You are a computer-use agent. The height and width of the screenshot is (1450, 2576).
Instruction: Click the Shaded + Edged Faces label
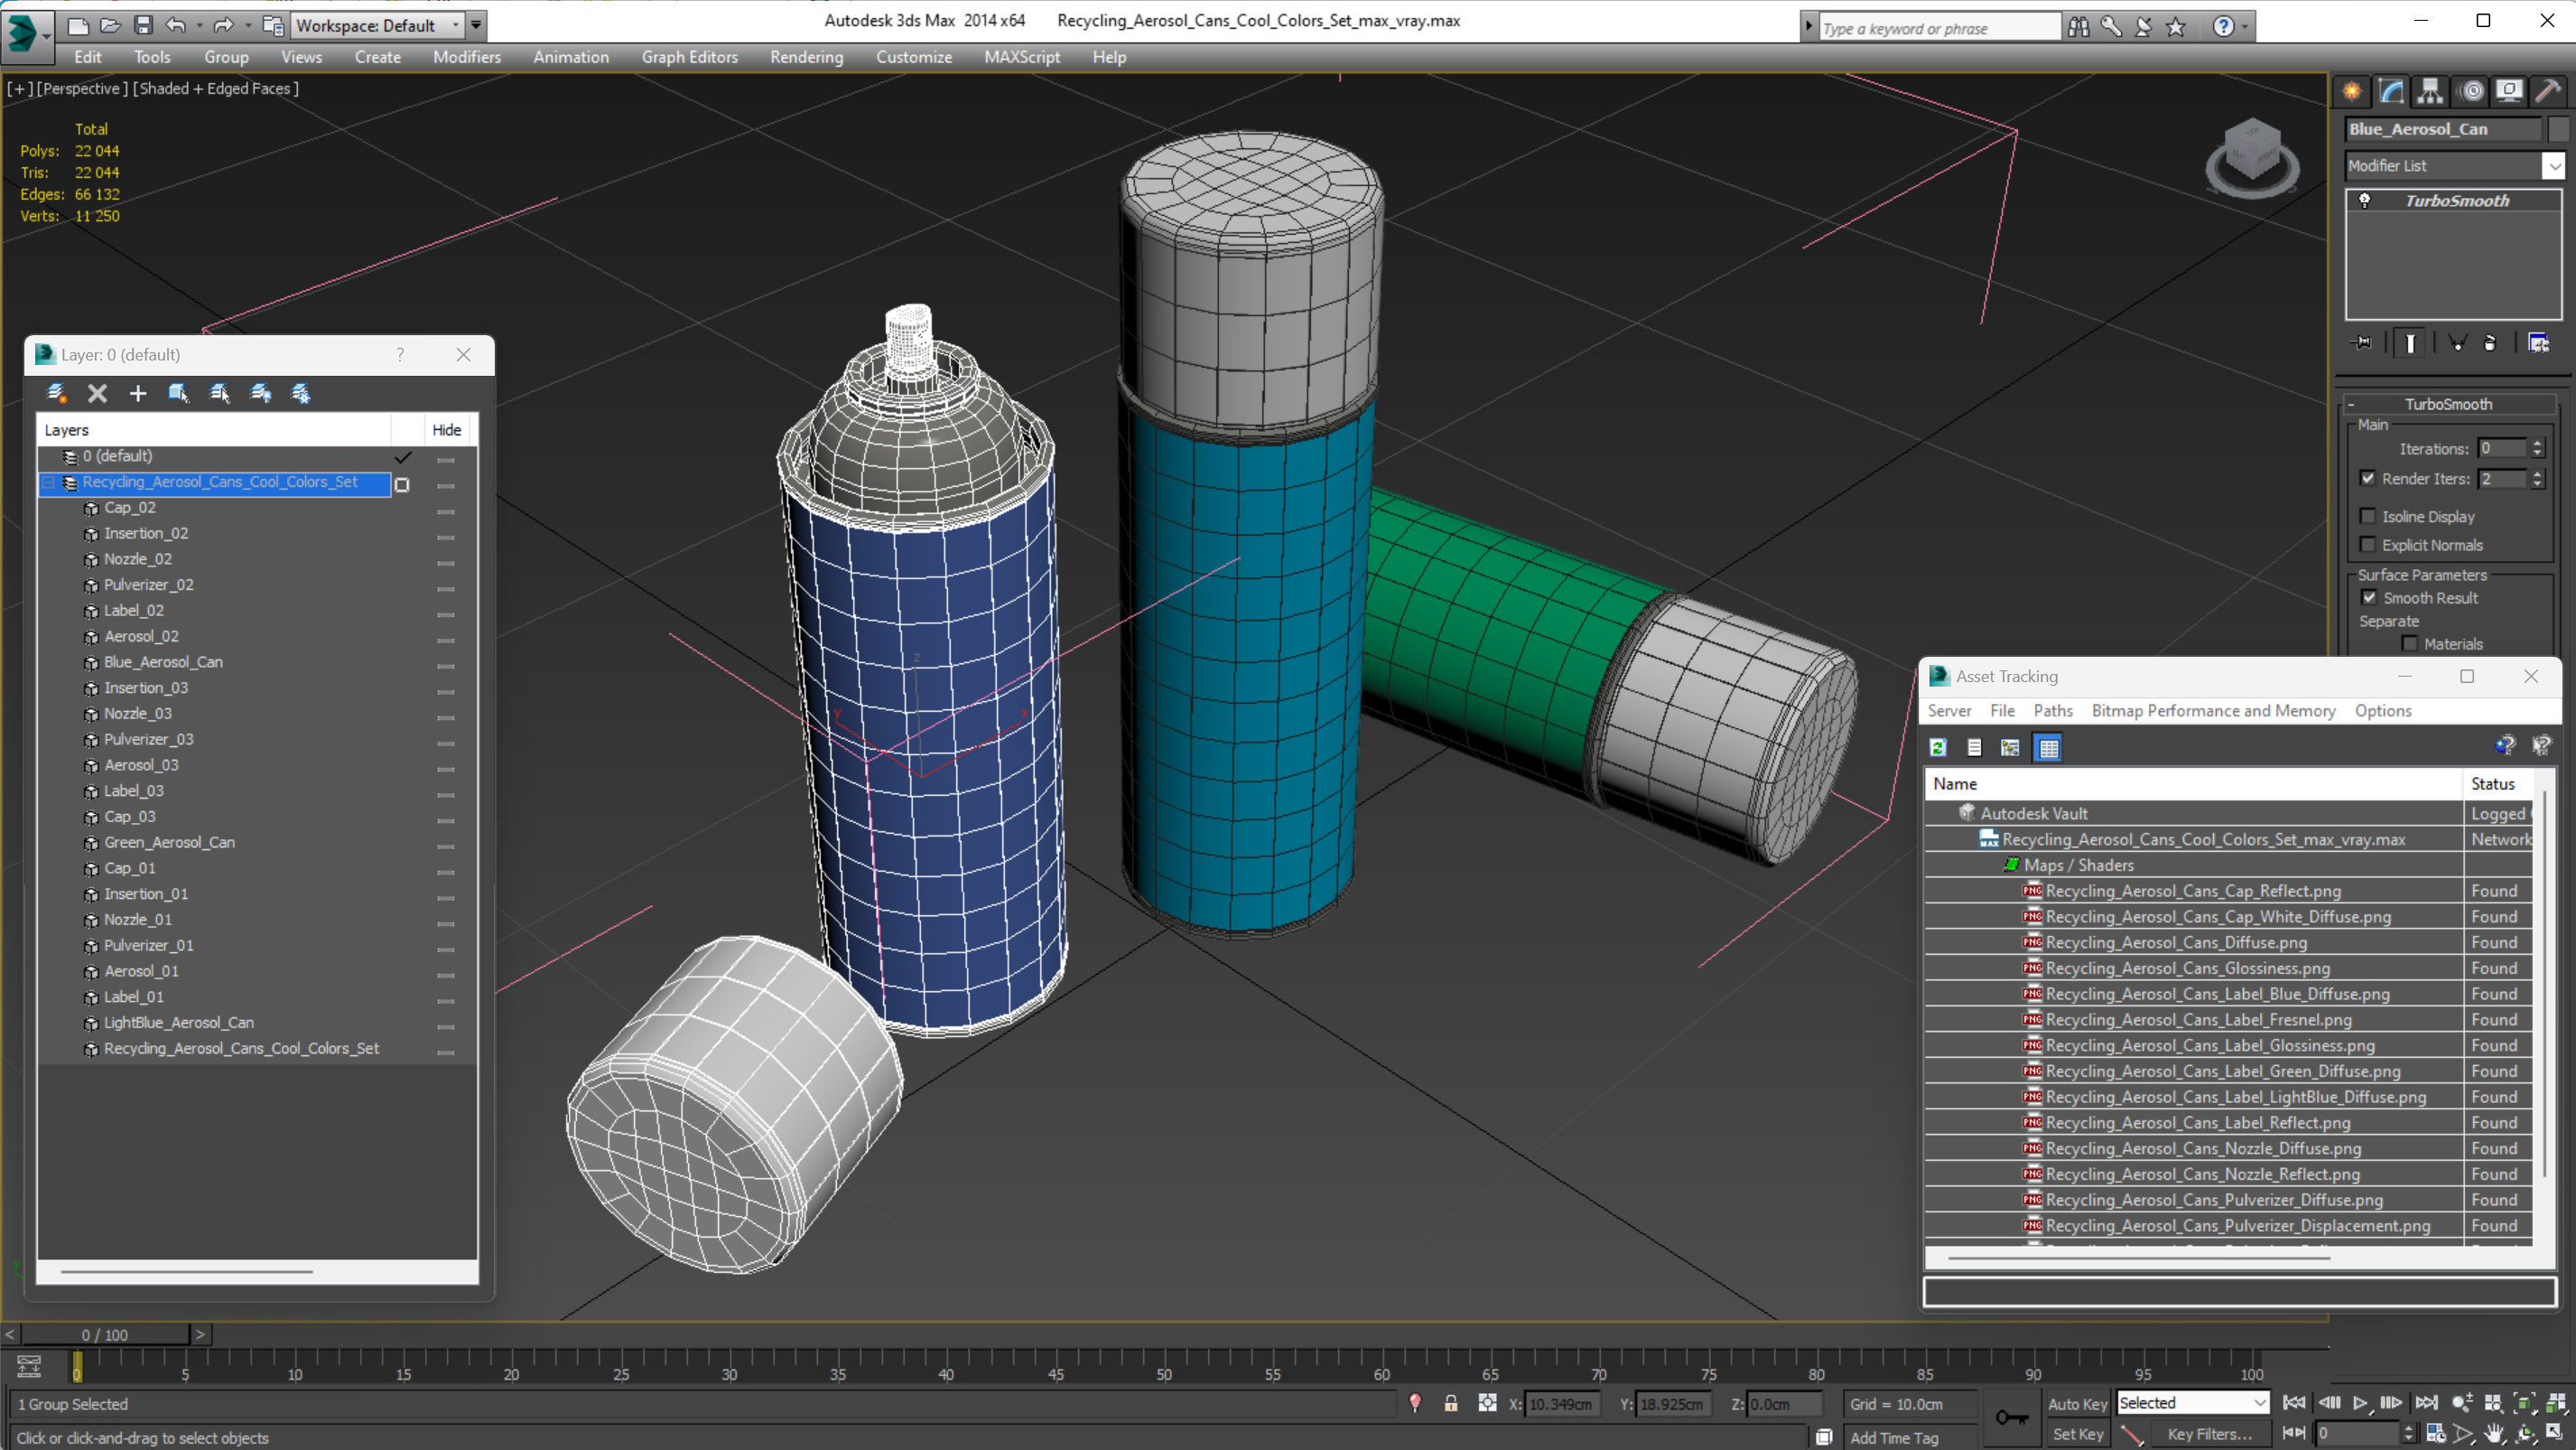(x=215, y=88)
